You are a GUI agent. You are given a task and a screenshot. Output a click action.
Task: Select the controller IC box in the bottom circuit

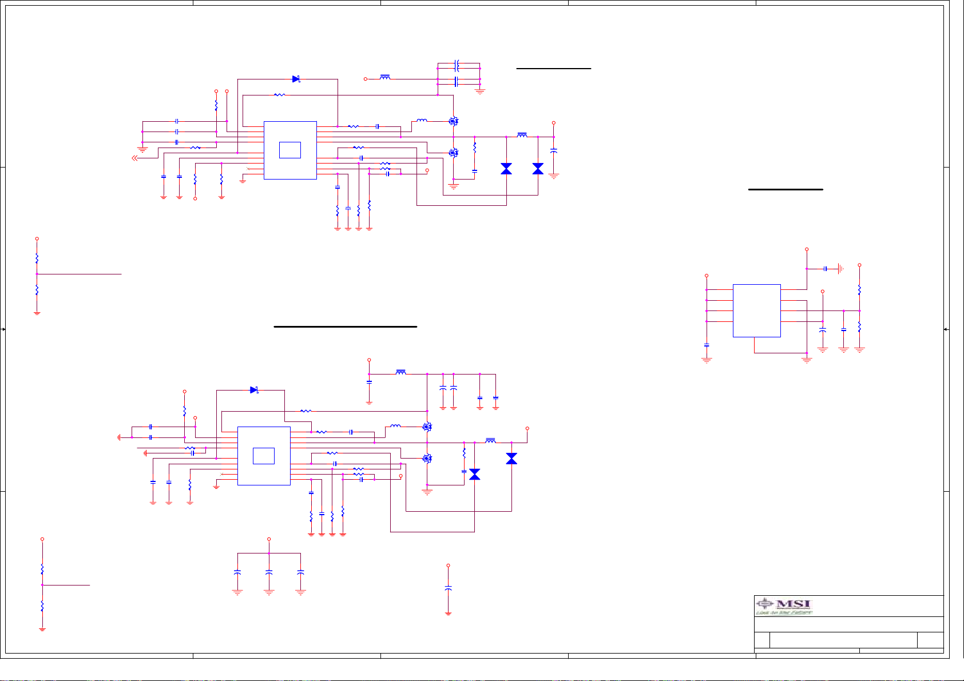[264, 456]
